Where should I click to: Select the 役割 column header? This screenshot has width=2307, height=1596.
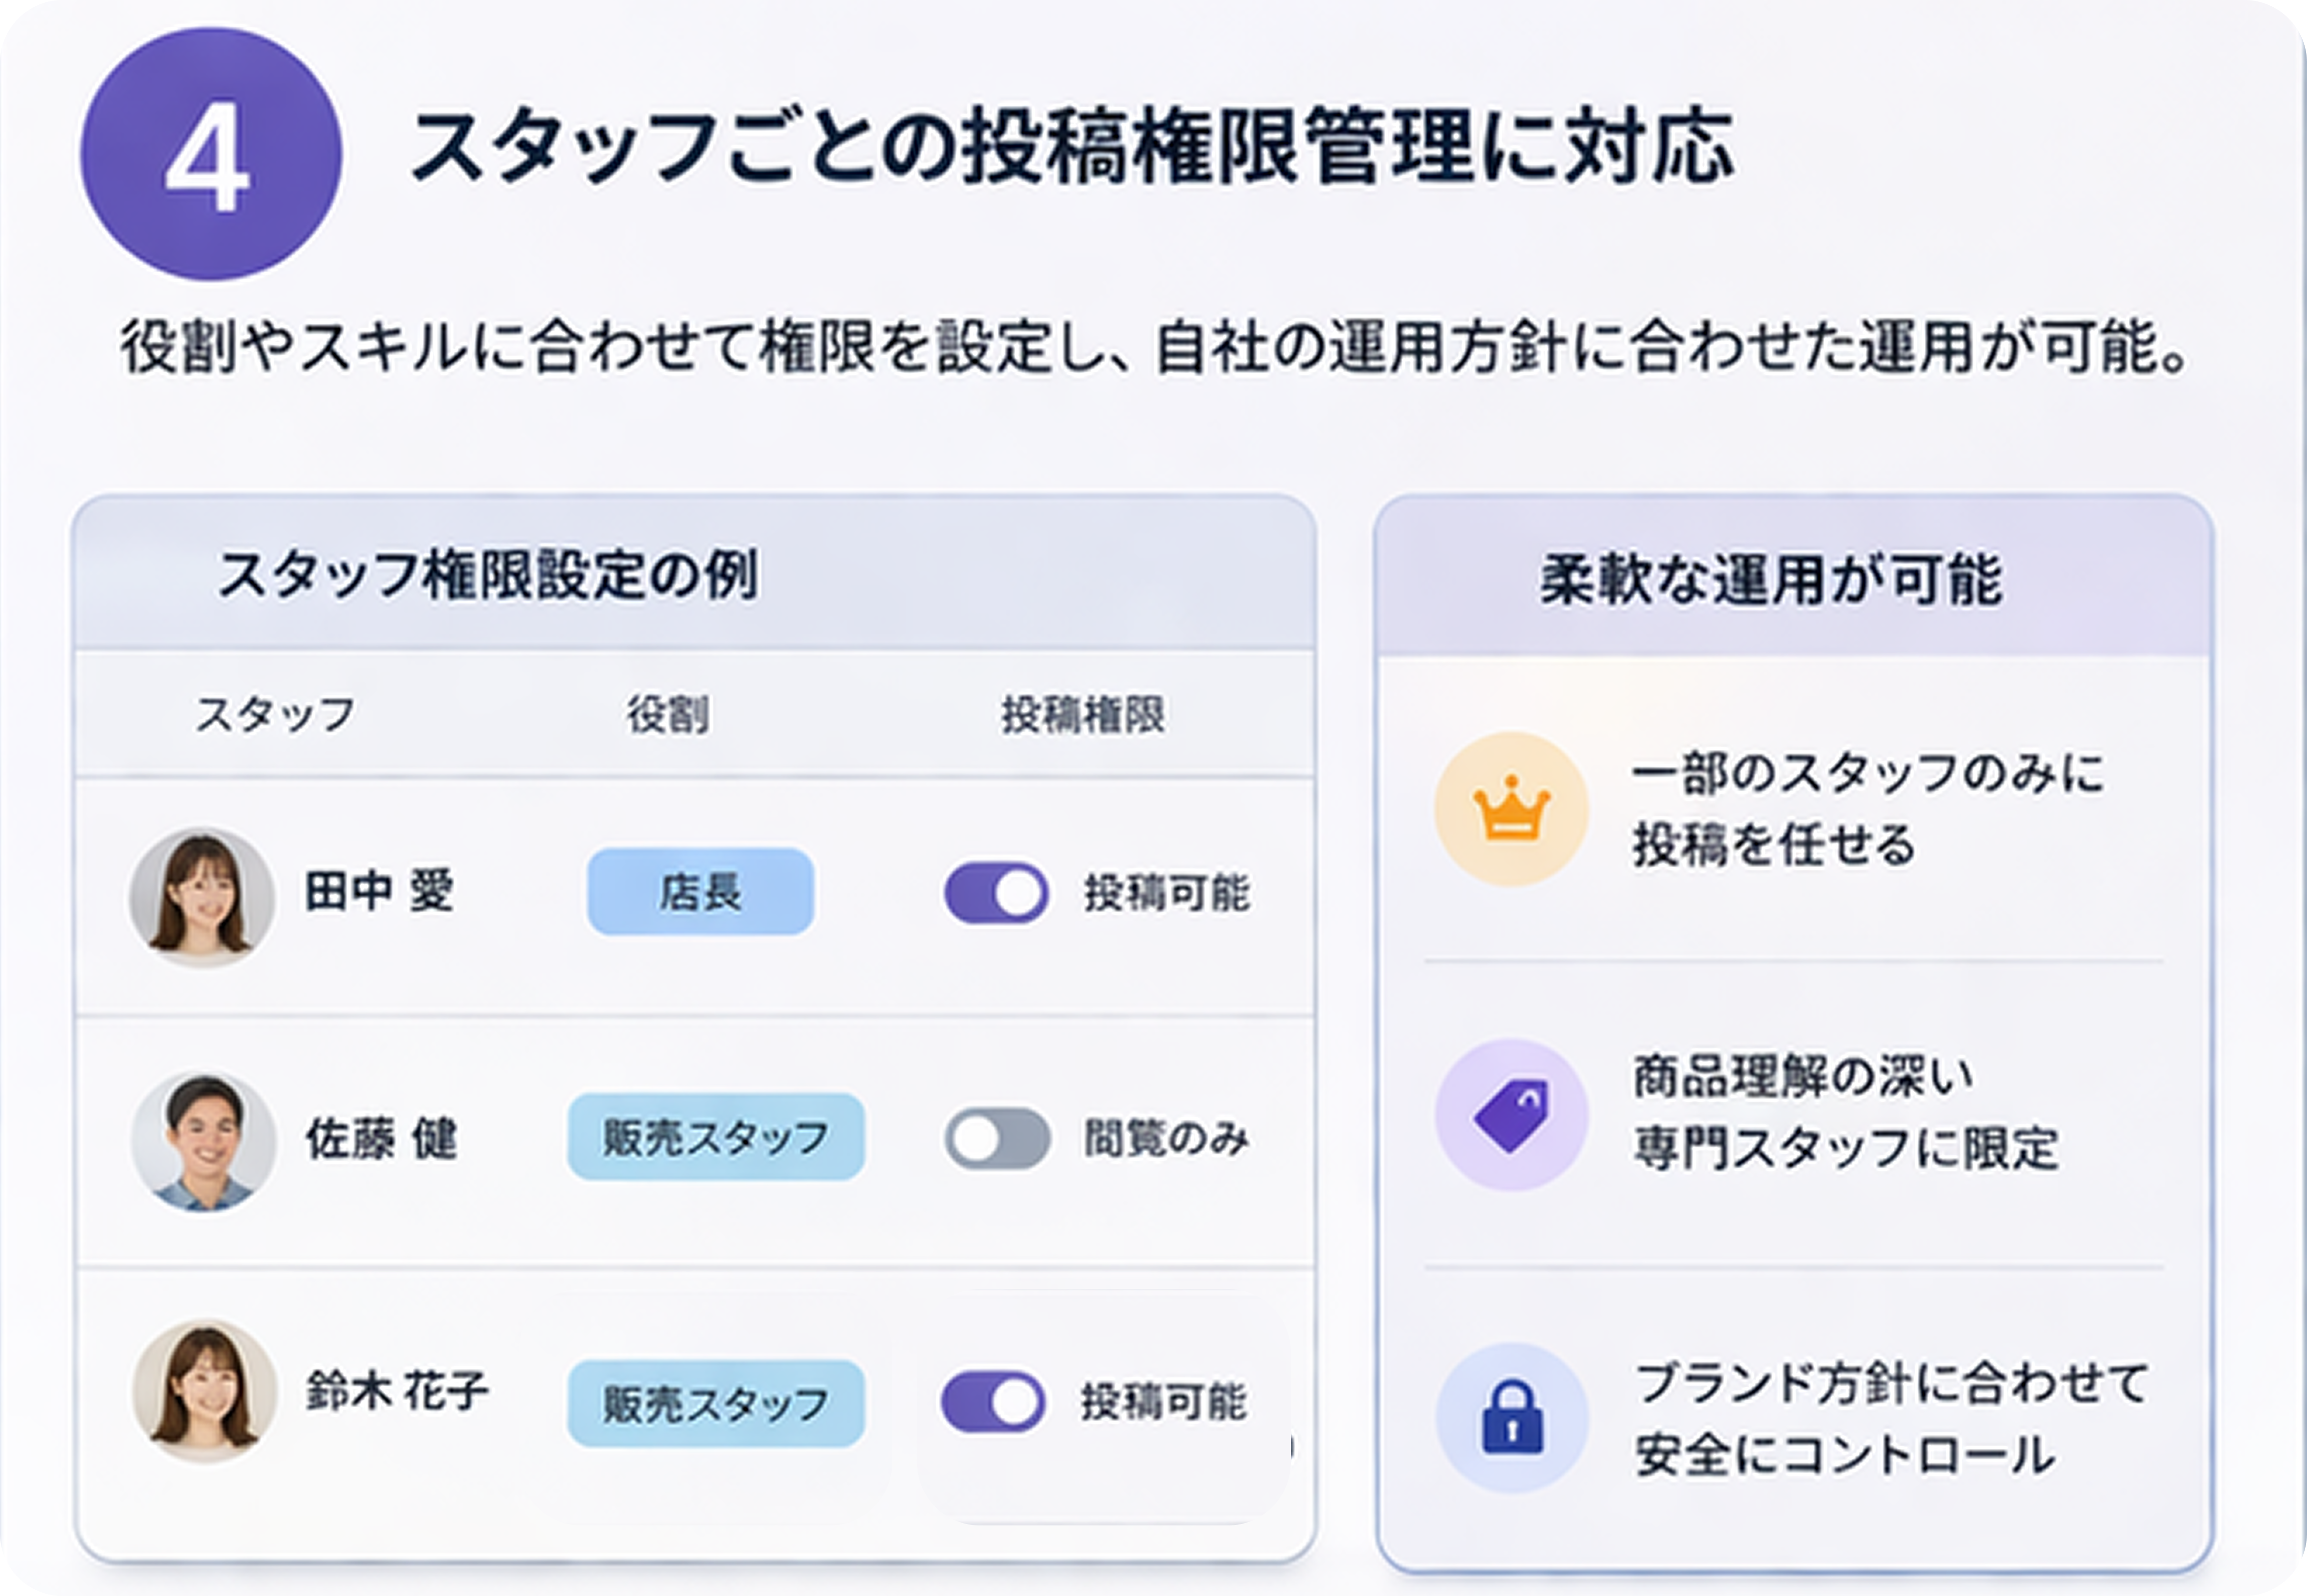point(668,714)
